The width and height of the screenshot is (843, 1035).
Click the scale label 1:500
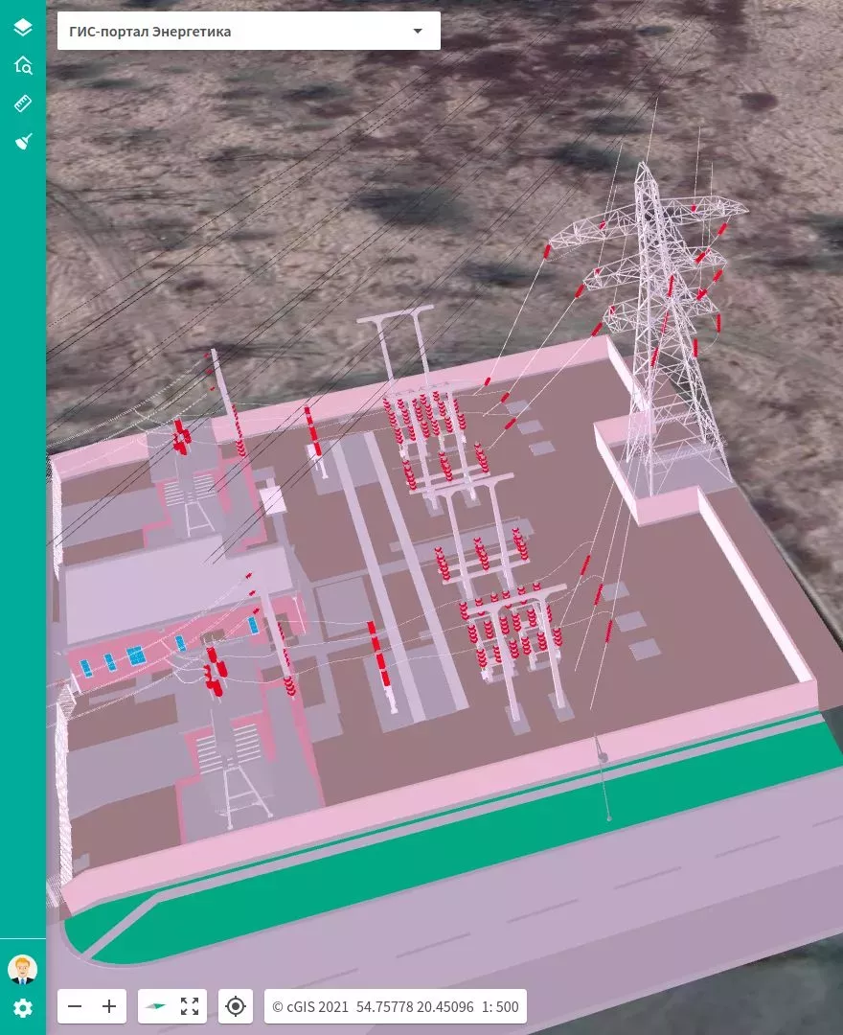(499, 1007)
